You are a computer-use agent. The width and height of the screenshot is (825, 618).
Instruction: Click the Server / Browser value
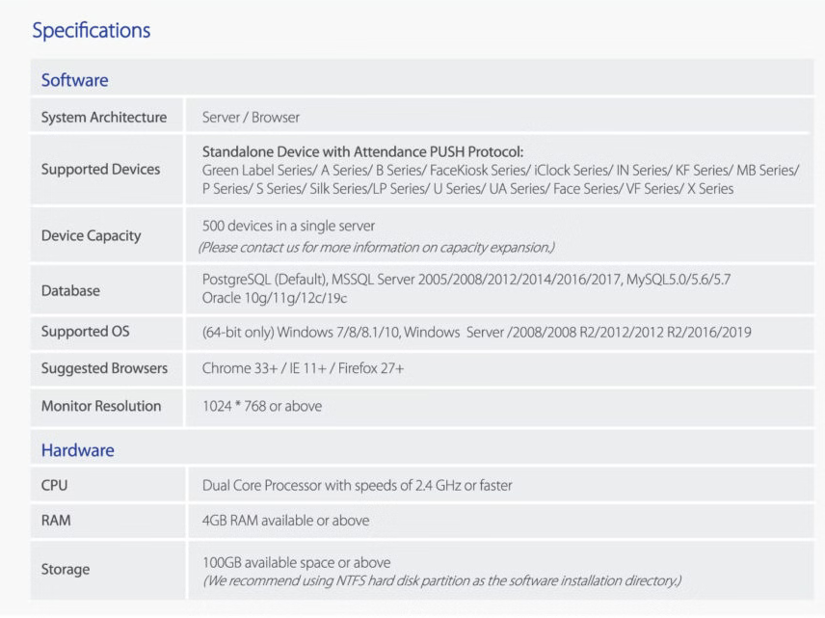click(251, 118)
